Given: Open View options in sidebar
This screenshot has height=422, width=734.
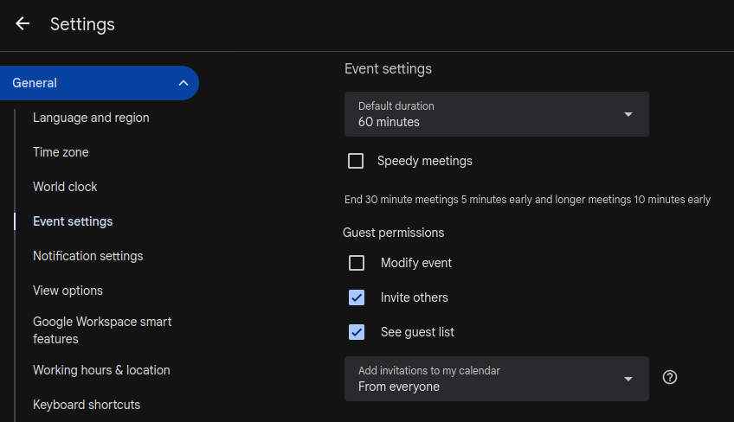Looking at the screenshot, I should (x=68, y=291).
